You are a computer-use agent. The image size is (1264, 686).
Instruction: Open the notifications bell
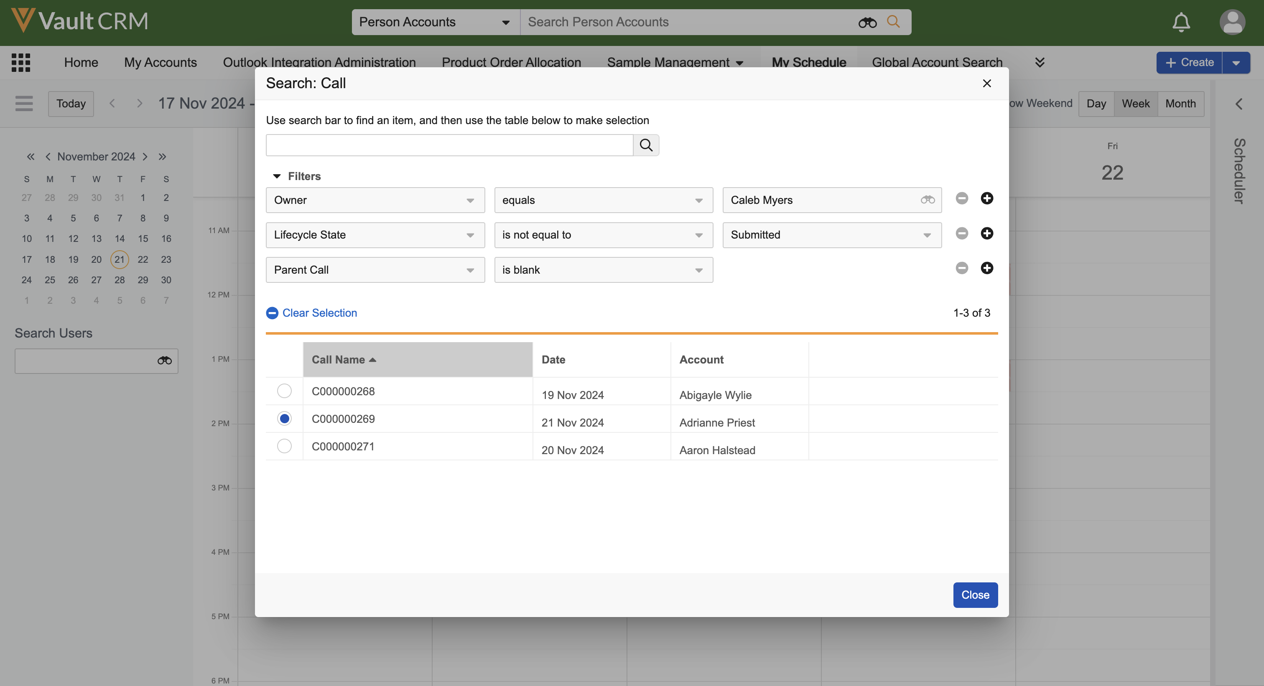pyautogui.click(x=1181, y=22)
